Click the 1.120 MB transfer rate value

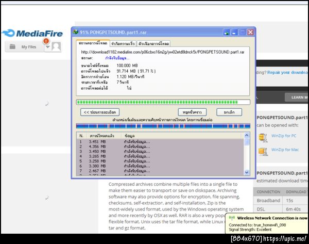tap(130, 76)
